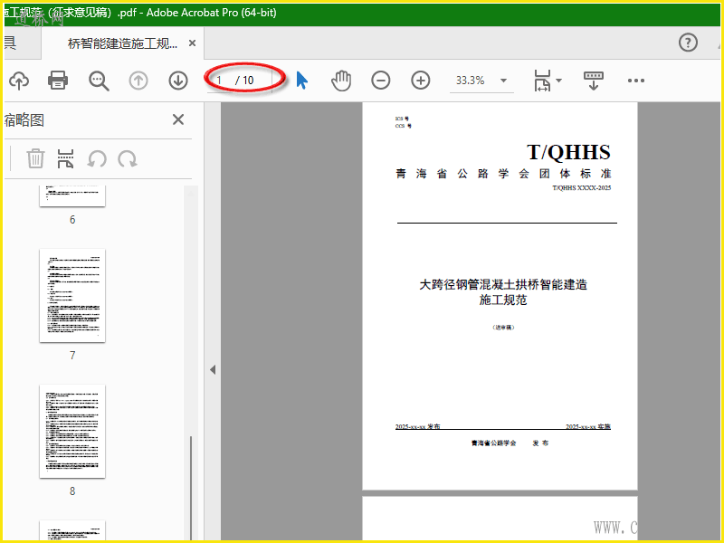The image size is (724, 543).
Task: Select the arrow selection tool
Action: pyautogui.click(x=302, y=81)
